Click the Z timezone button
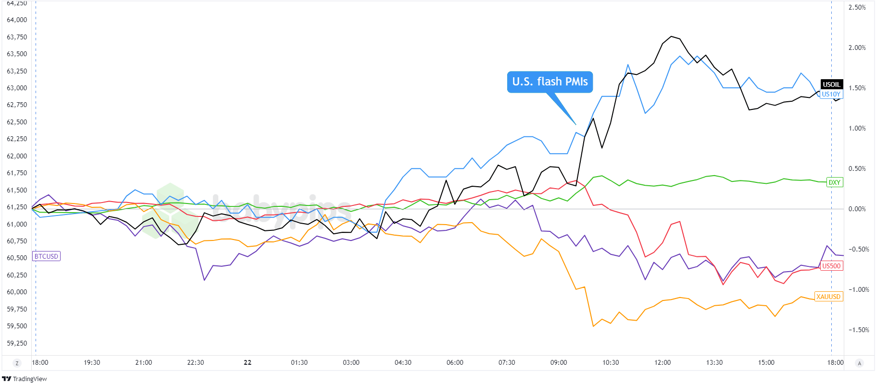 click(17, 363)
